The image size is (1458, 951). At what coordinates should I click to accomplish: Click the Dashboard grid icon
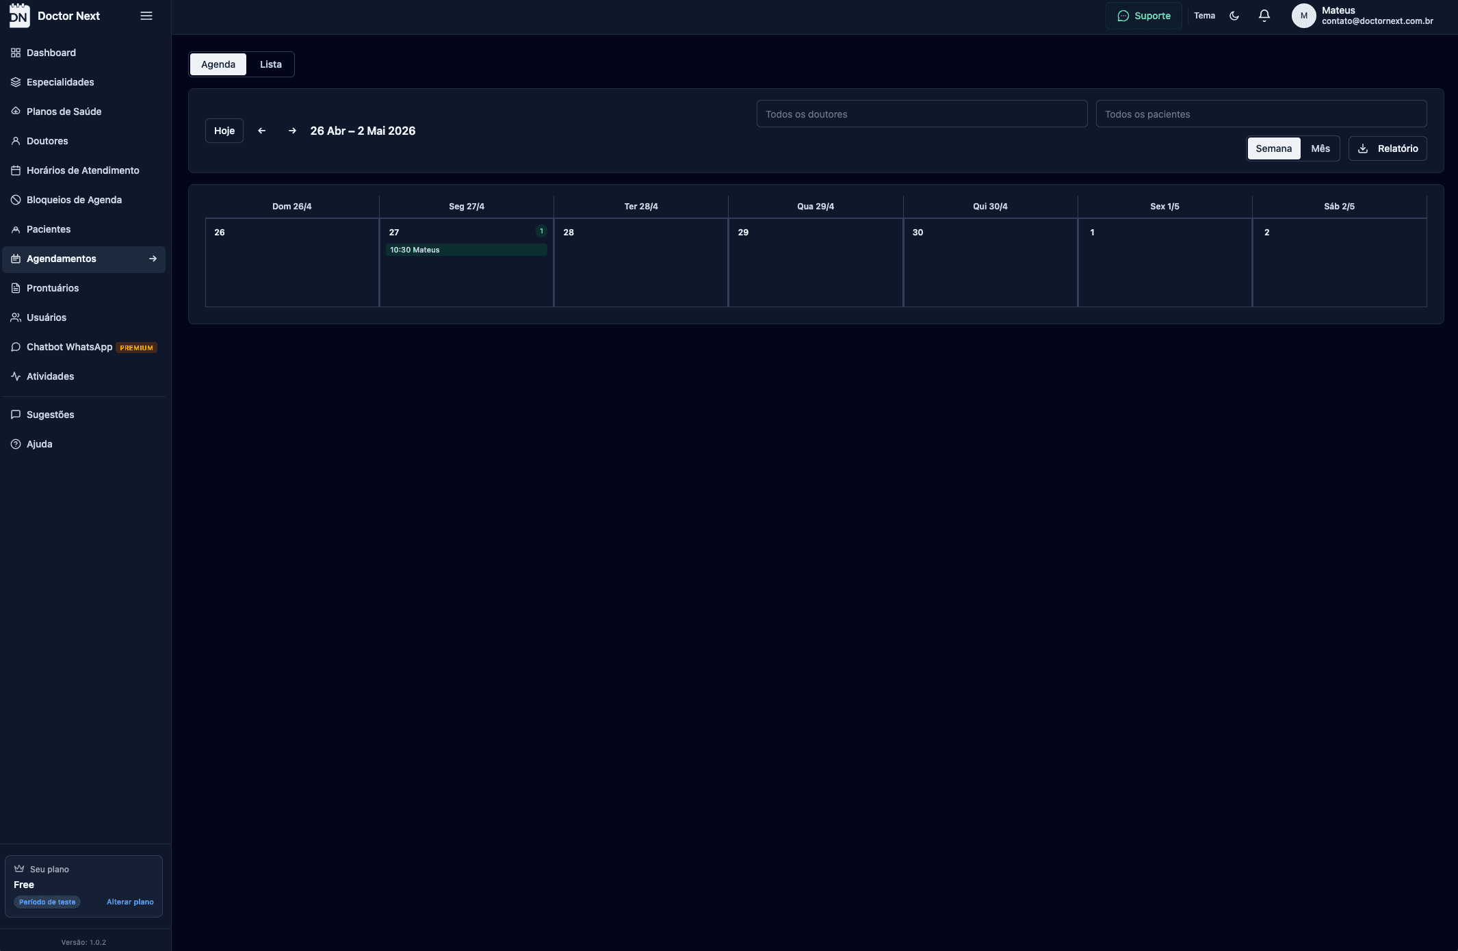tap(16, 53)
